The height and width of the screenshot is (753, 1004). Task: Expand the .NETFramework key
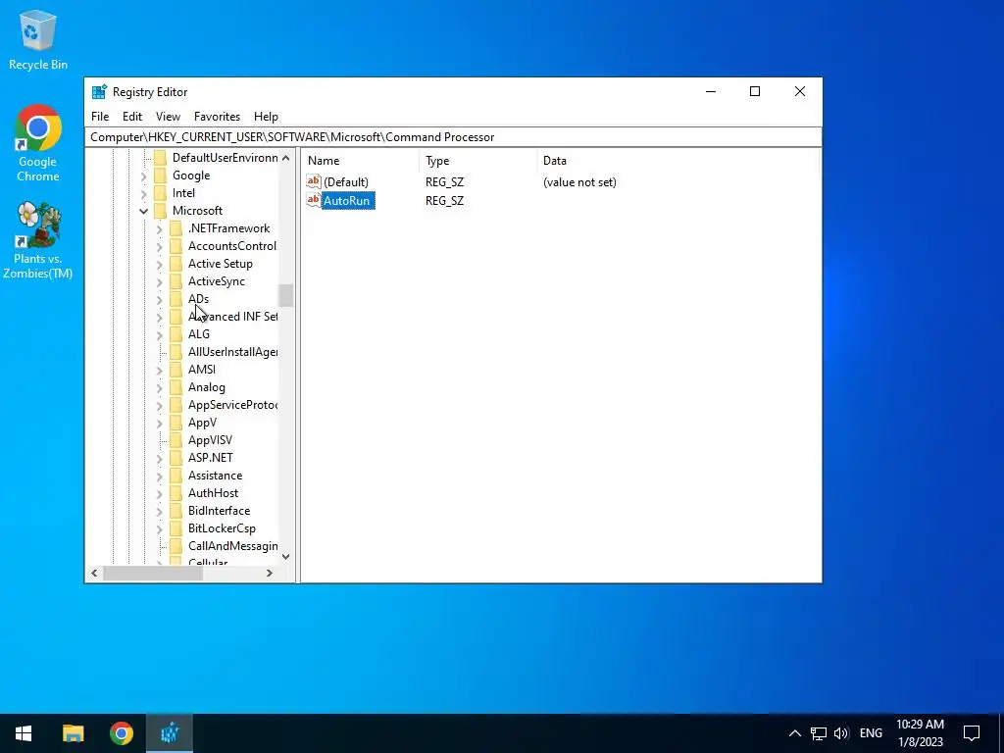(160, 228)
